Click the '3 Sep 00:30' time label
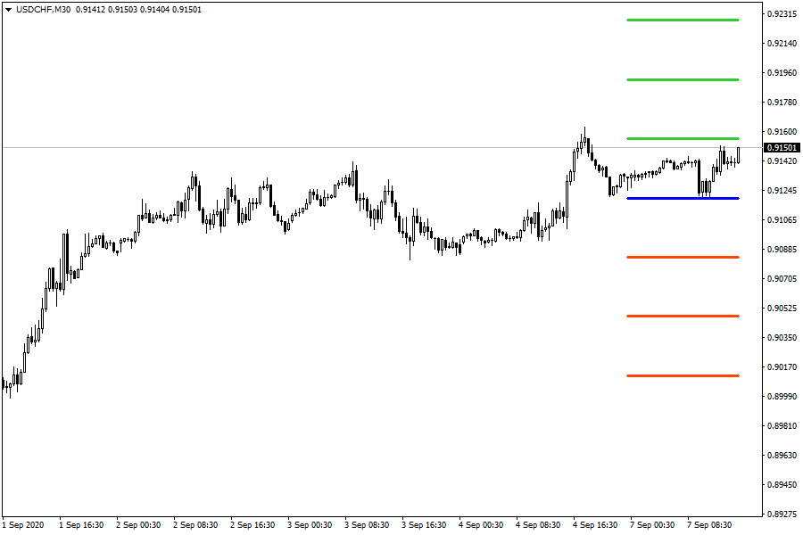This screenshot has height=535, width=803. (311, 525)
